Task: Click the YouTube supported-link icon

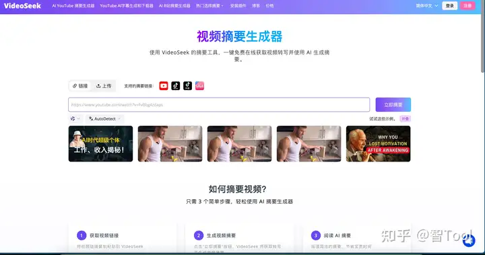Action: pyautogui.click(x=163, y=86)
